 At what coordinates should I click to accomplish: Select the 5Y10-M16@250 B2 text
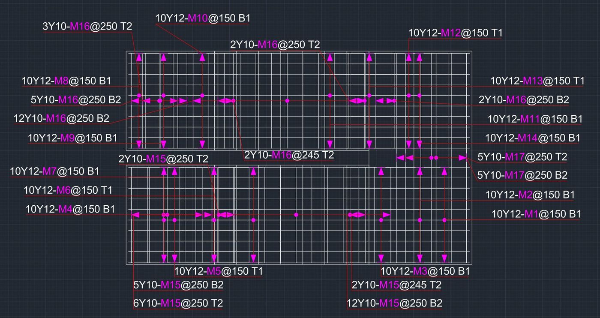click(76, 100)
